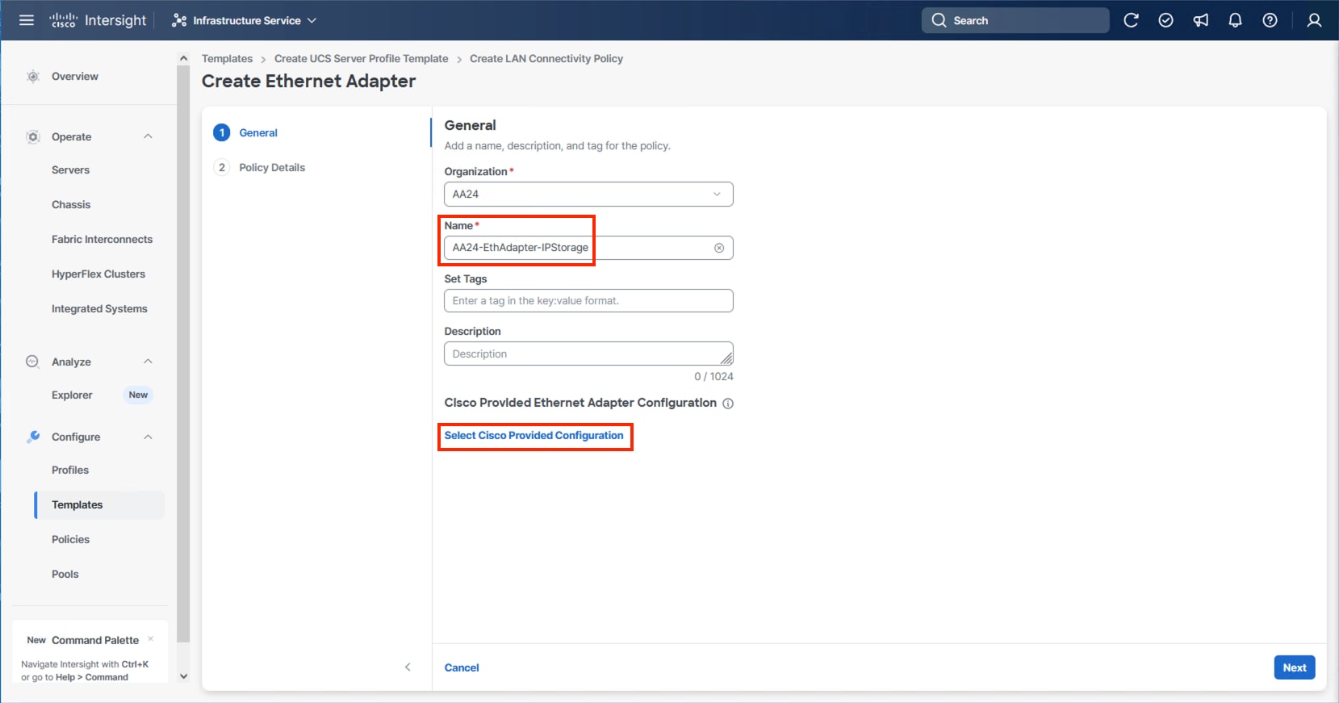Image resolution: width=1339 pixels, height=703 pixels.
Task: Click the refresh icon in header
Action: click(x=1131, y=20)
